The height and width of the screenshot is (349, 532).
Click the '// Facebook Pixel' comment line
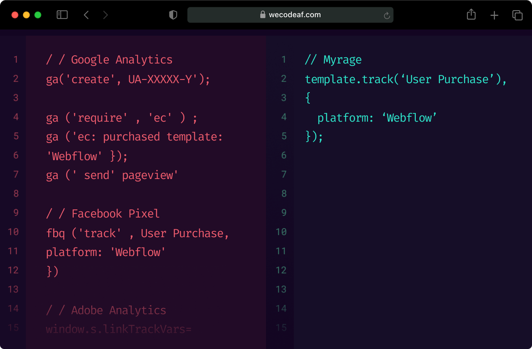pos(103,214)
